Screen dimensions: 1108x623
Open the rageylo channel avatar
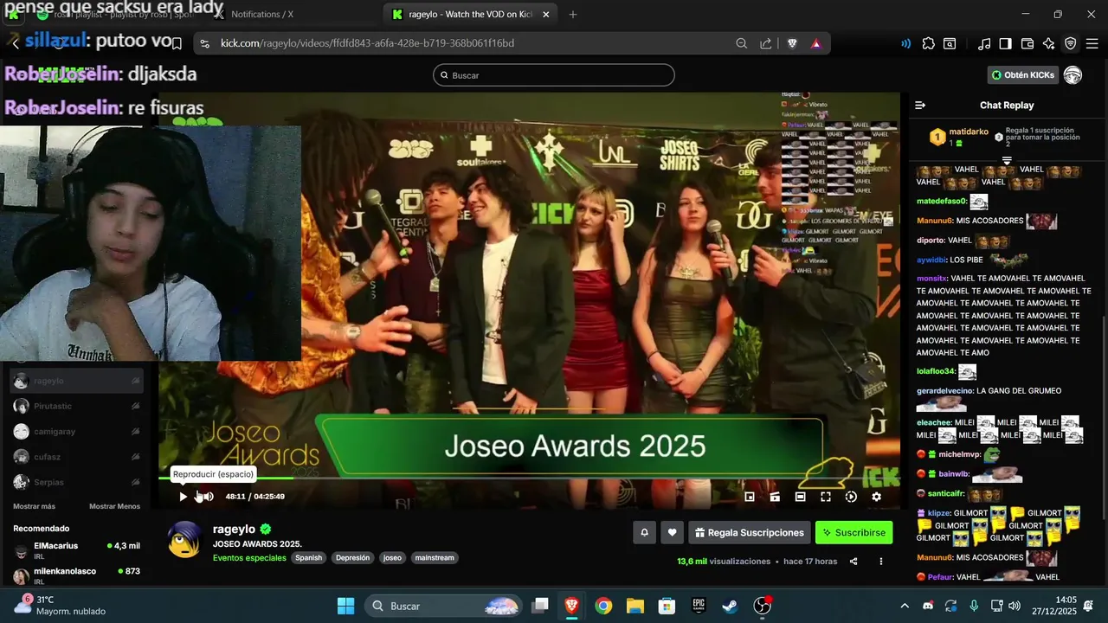coord(184,539)
